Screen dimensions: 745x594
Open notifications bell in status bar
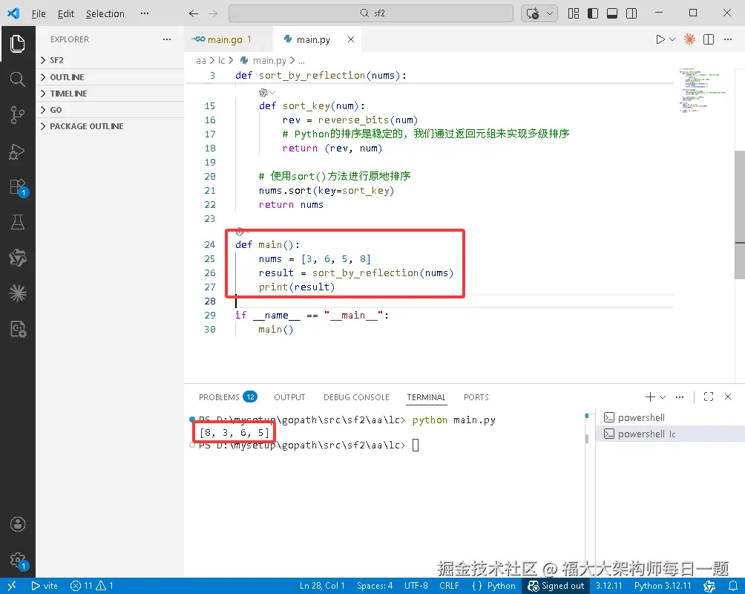coord(733,586)
